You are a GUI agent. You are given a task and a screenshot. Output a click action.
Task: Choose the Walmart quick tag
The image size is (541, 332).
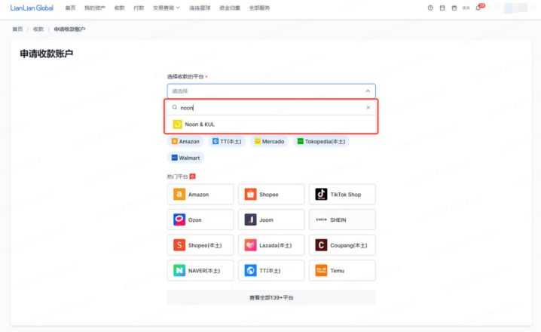[x=185, y=158]
